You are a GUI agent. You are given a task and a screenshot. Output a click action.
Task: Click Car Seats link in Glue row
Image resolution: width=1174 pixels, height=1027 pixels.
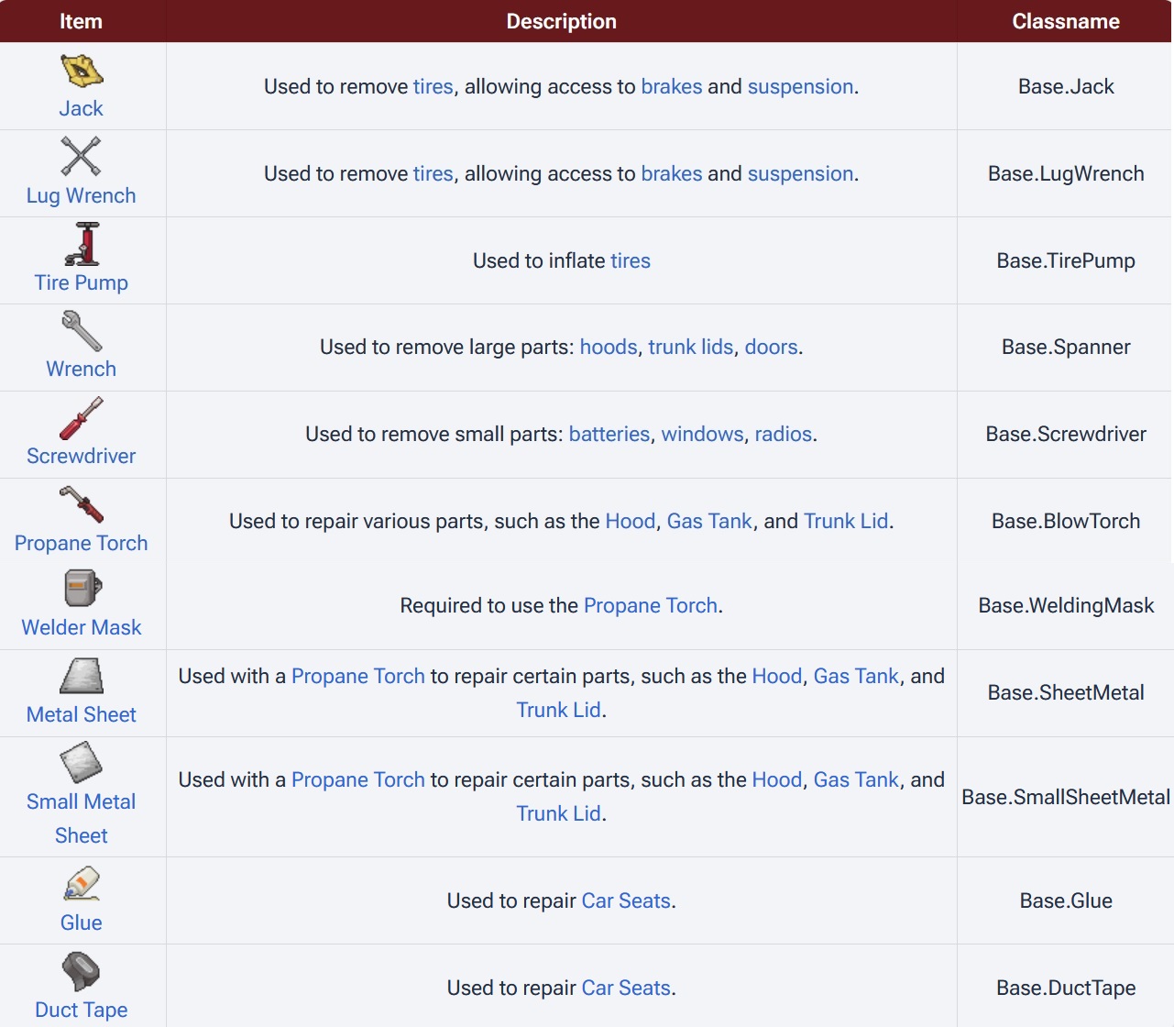point(626,900)
